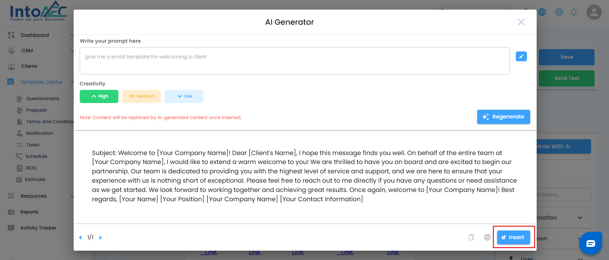Click the Regenerate button

pyautogui.click(x=504, y=117)
